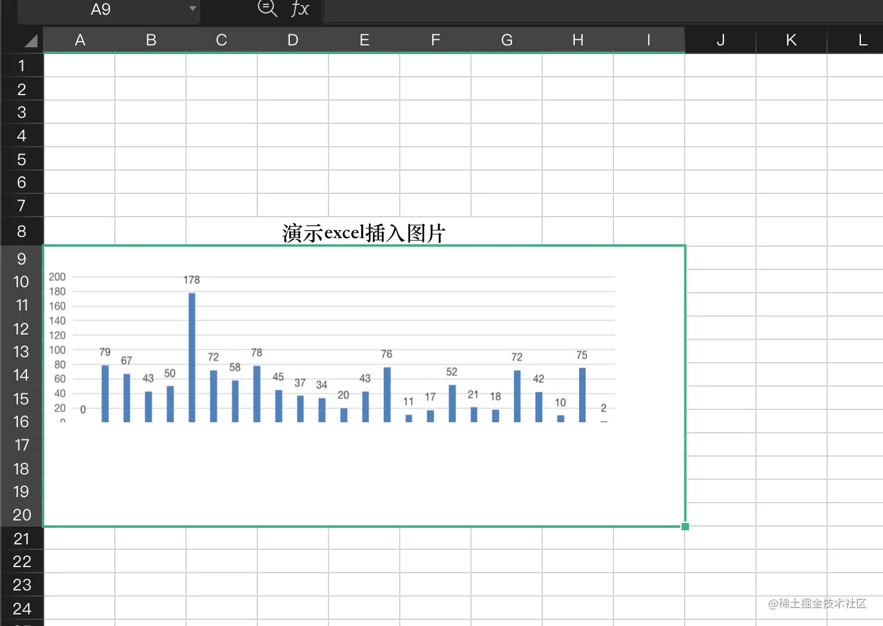This screenshot has width=883, height=626.
Task: Click the magnifier icon beside the formula bar
Action: [267, 9]
